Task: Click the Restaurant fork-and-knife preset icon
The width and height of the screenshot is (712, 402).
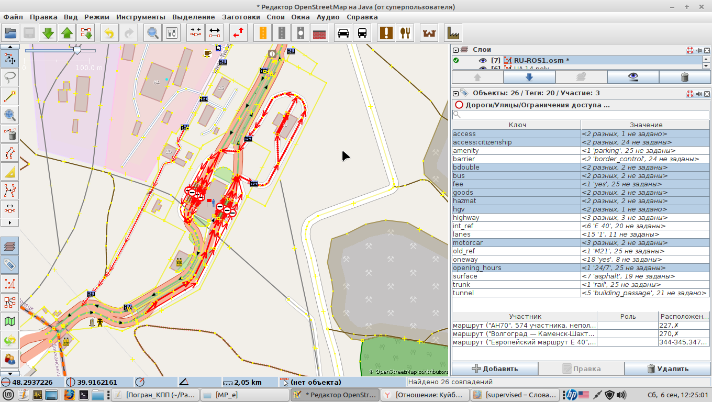Action: tap(405, 33)
